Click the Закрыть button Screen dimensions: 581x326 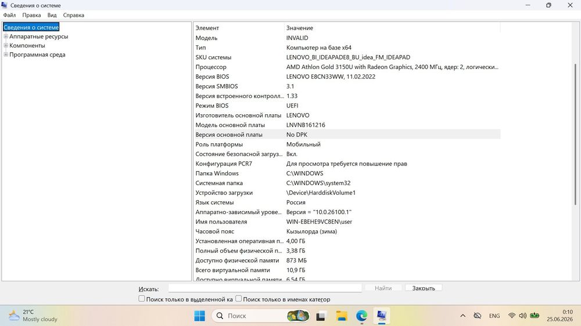(x=424, y=288)
